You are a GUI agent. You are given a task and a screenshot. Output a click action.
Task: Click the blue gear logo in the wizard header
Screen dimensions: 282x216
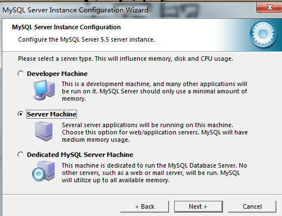coord(263,34)
